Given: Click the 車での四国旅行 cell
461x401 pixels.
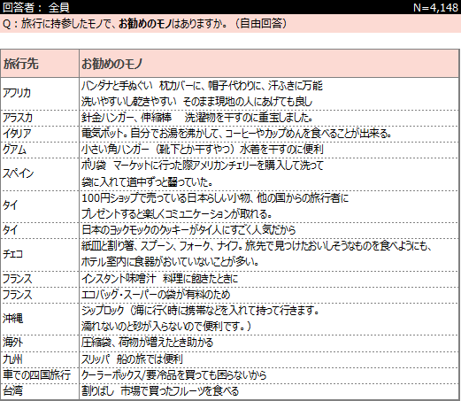Looking at the screenshot, I should click(x=40, y=375).
